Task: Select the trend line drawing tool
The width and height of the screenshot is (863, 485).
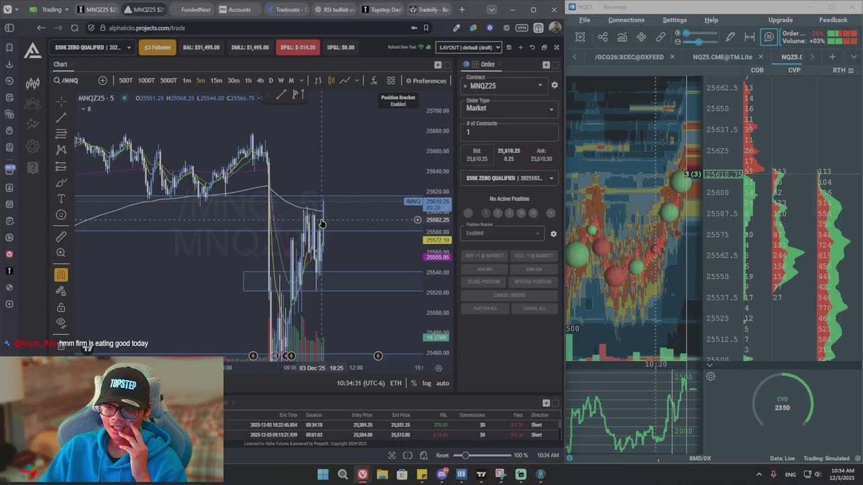Action: coord(61,117)
